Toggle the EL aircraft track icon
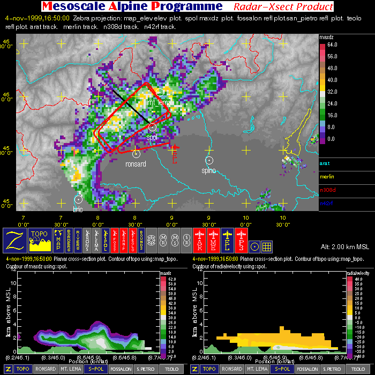The image size is (375, 375). tap(227, 239)
